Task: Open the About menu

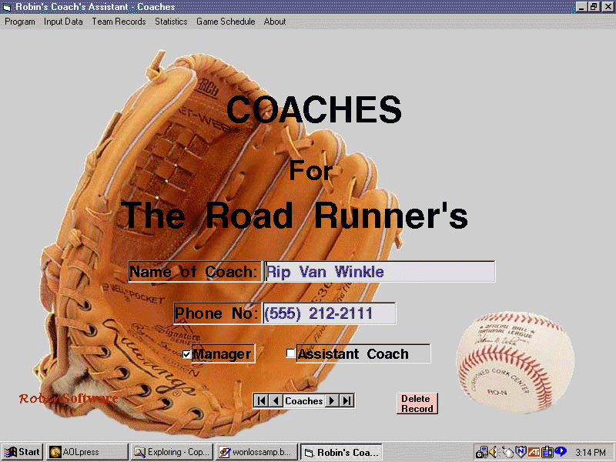Action: pyautogui.click(x=275, y=22)
